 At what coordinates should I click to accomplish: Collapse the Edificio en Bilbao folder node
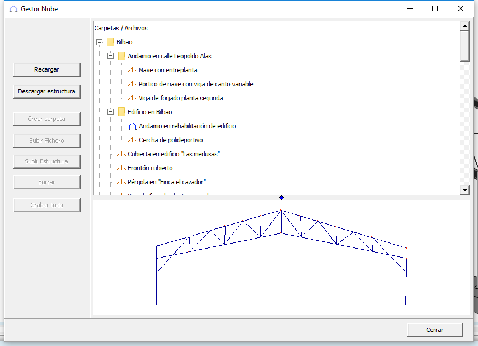110,112
